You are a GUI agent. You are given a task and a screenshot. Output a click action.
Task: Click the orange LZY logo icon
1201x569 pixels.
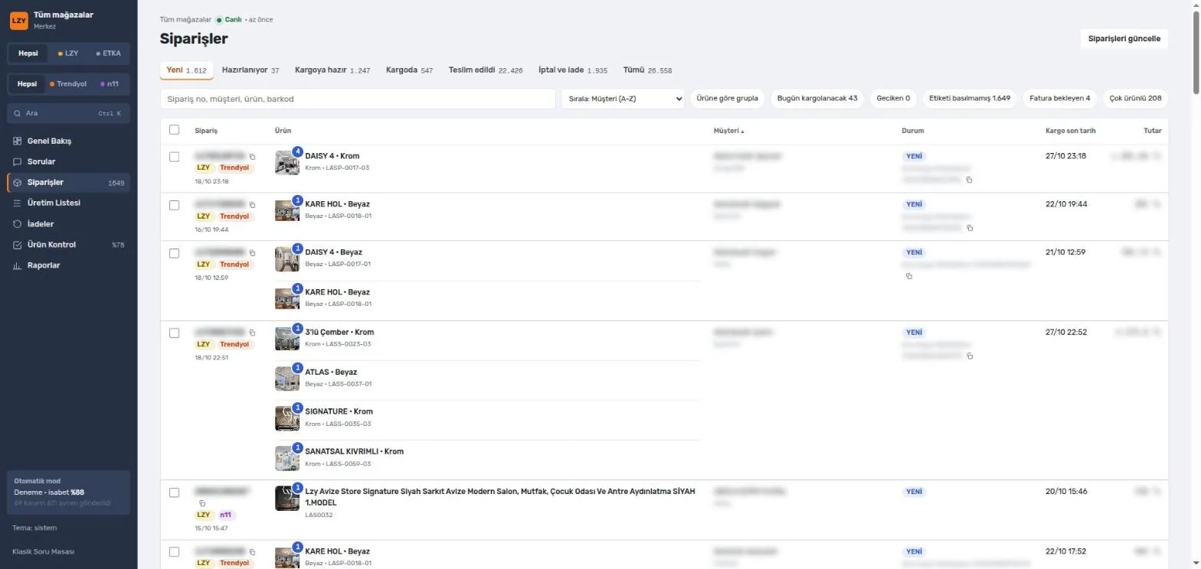pos(18,21)
